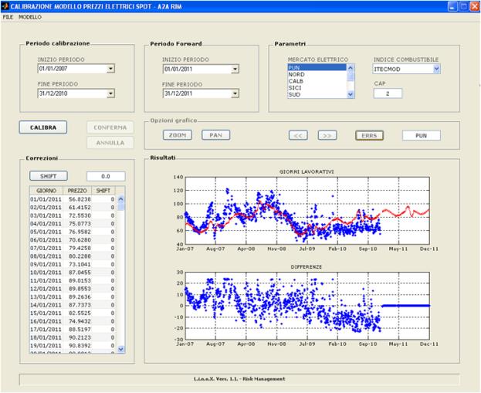Expand calibration INIZIO PERIODO date dropdown 01/01/2007
481x393 pixels.
[110, 69]
